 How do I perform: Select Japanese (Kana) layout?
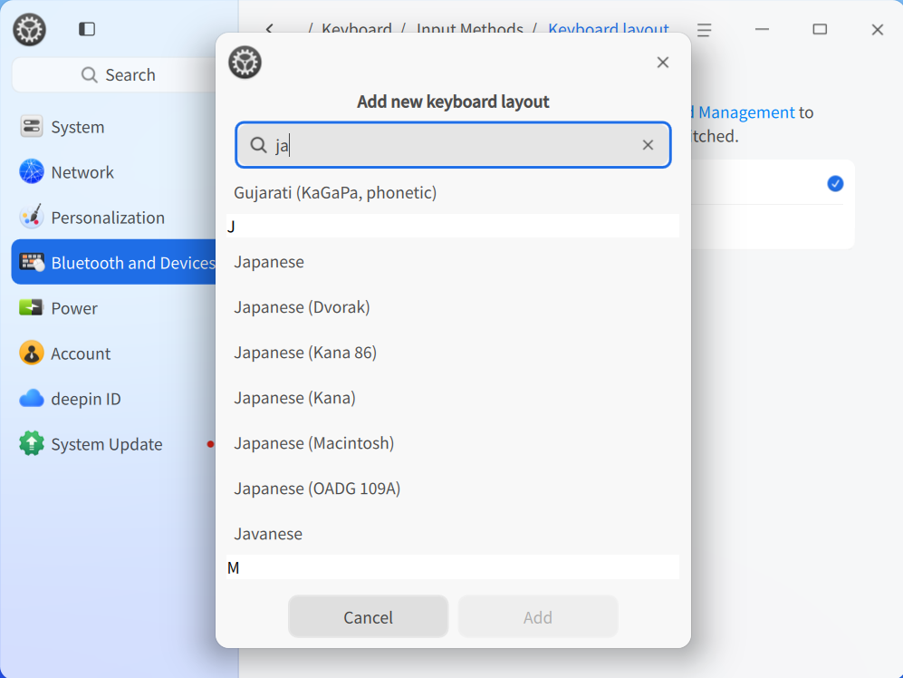tap(453, 398)
